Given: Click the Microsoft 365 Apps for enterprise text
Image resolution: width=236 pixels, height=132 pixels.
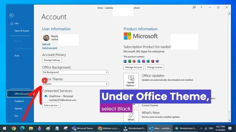Looking at the screenshot, I should 144,51.
